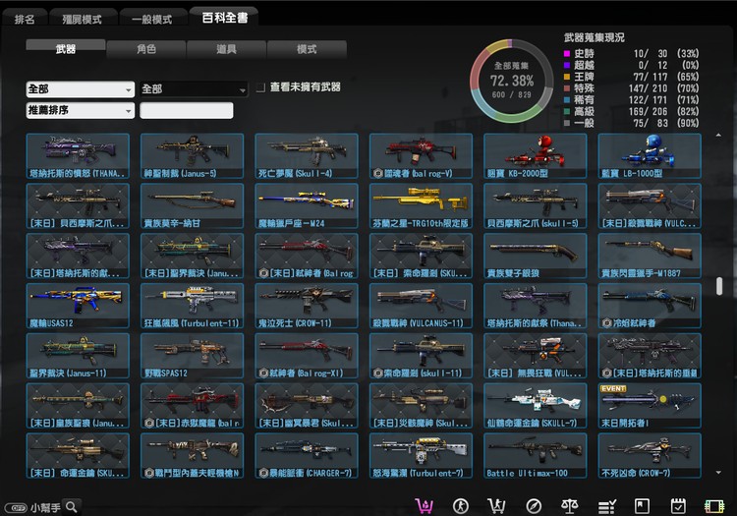This screenshot has width=737, height=516.
Task: Select the 末日開拓者I EVENT weapon card
Action: click(650, 406)
